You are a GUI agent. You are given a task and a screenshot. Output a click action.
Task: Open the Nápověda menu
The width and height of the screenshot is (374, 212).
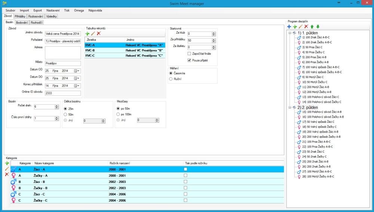pos(95,10)
